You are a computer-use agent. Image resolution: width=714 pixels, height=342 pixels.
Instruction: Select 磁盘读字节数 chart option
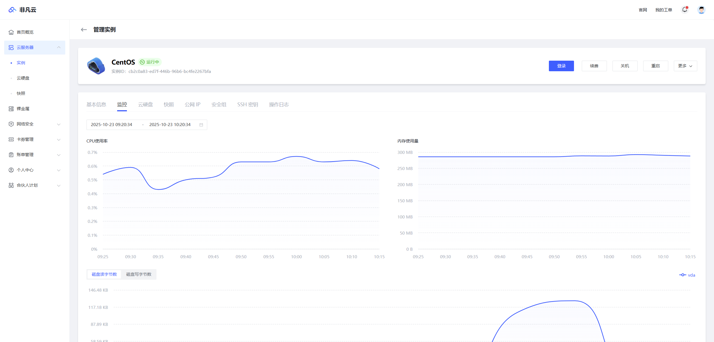point(104,274)
